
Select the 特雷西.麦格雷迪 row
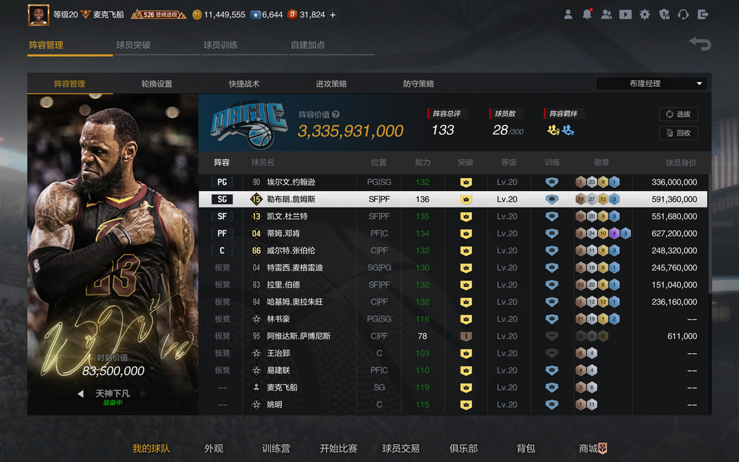pyautogui.click(x=453, y=268)
